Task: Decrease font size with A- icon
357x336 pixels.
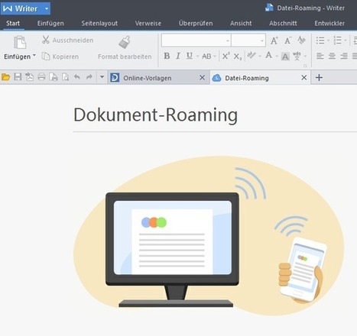Action: coord(288,40)
